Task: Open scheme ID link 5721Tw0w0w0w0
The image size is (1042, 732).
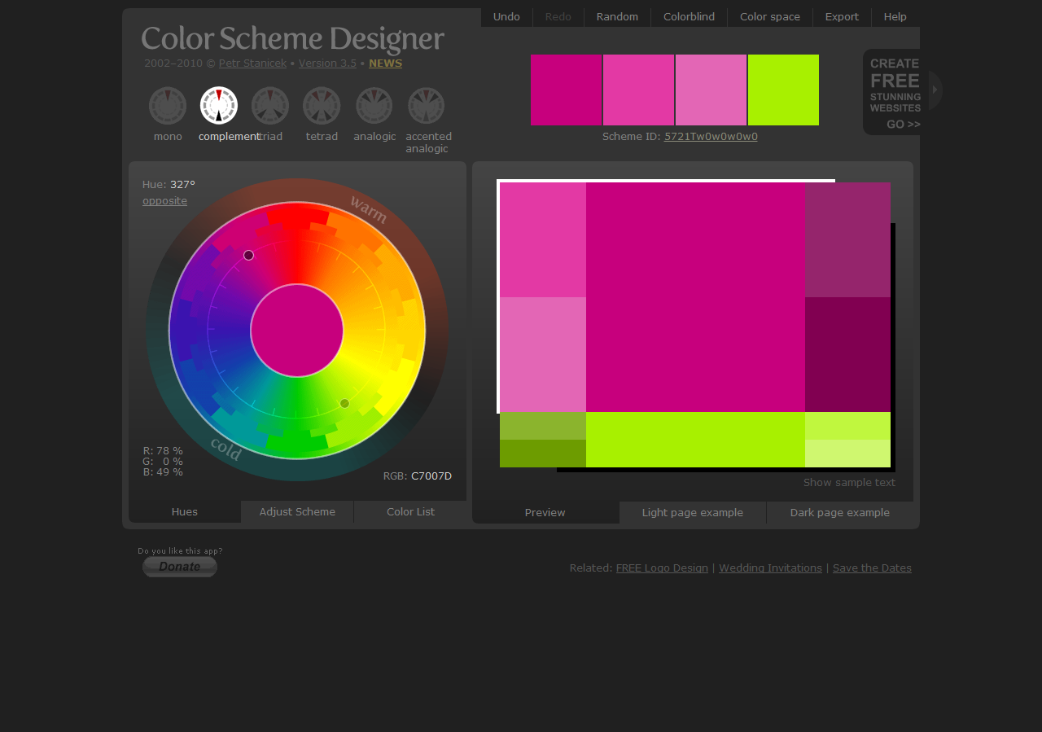Action: click(x=710, y=137)
